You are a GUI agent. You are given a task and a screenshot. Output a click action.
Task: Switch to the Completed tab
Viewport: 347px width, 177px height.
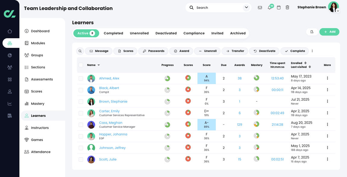tap(113, 33)
